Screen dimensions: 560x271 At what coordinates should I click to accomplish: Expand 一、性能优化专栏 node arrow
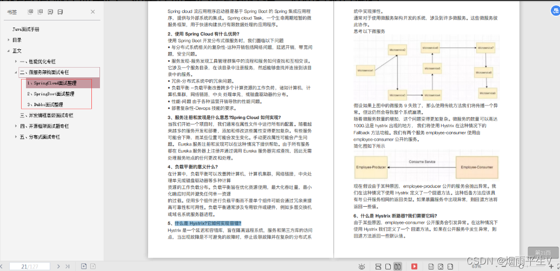16,62
